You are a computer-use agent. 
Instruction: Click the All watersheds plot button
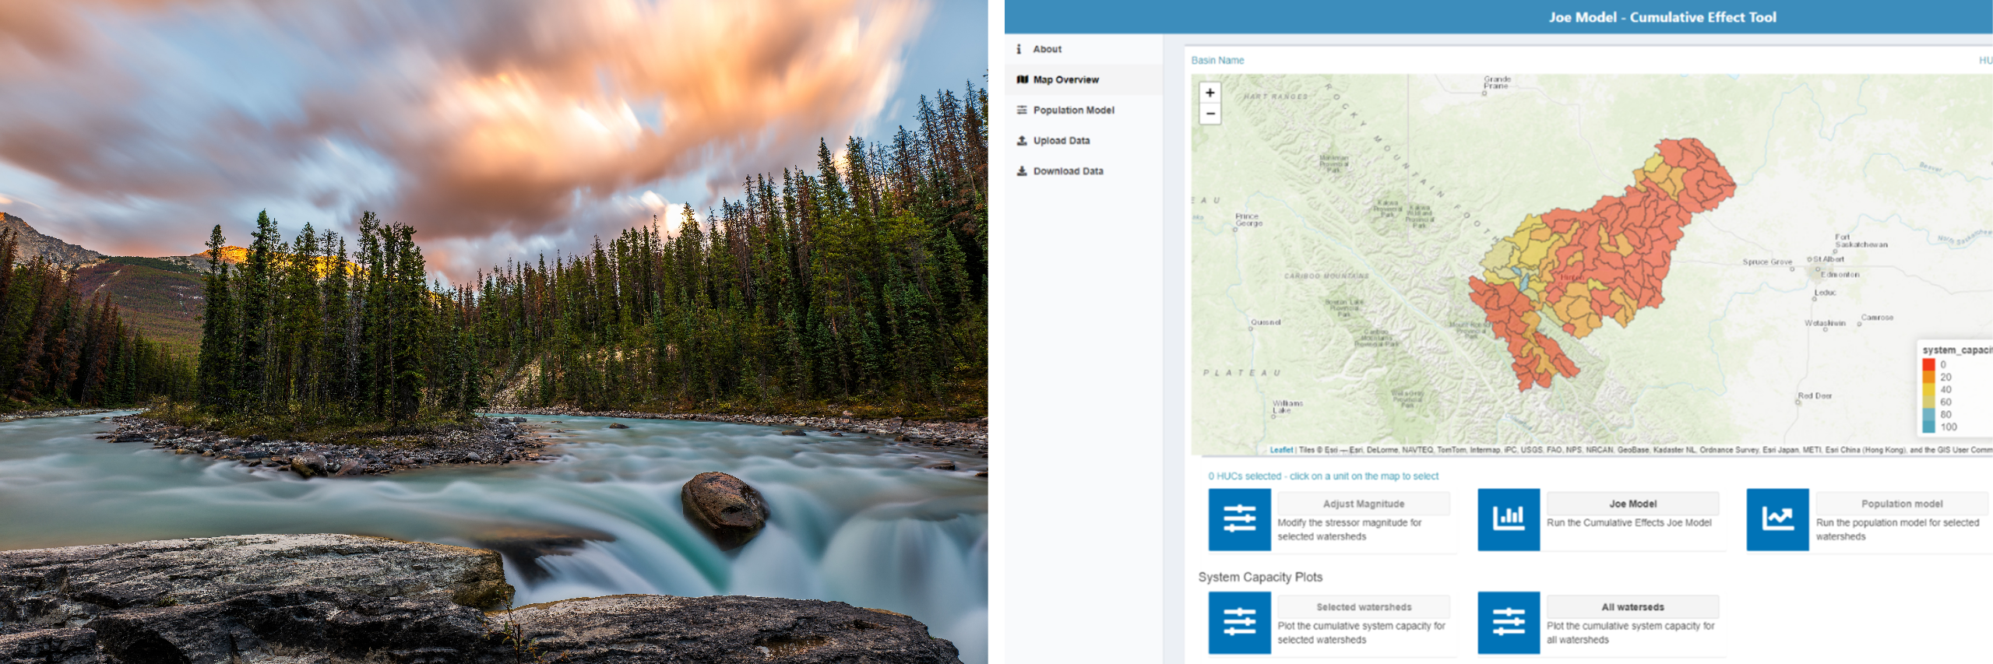[1632, 607]
